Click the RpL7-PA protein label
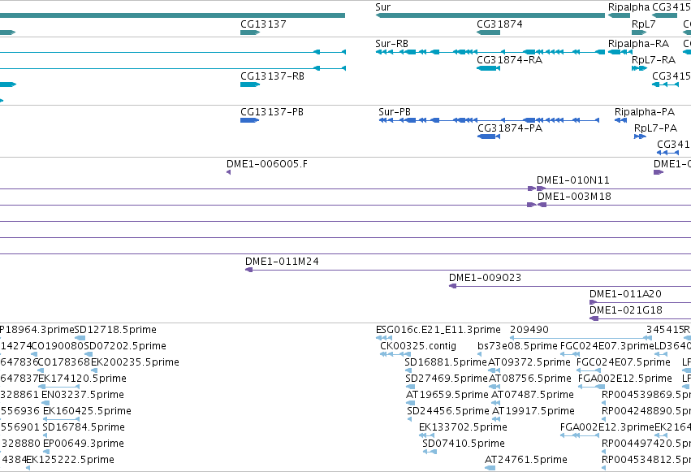The width and height of the screenshot is (691, 472). tap(655, 128)
